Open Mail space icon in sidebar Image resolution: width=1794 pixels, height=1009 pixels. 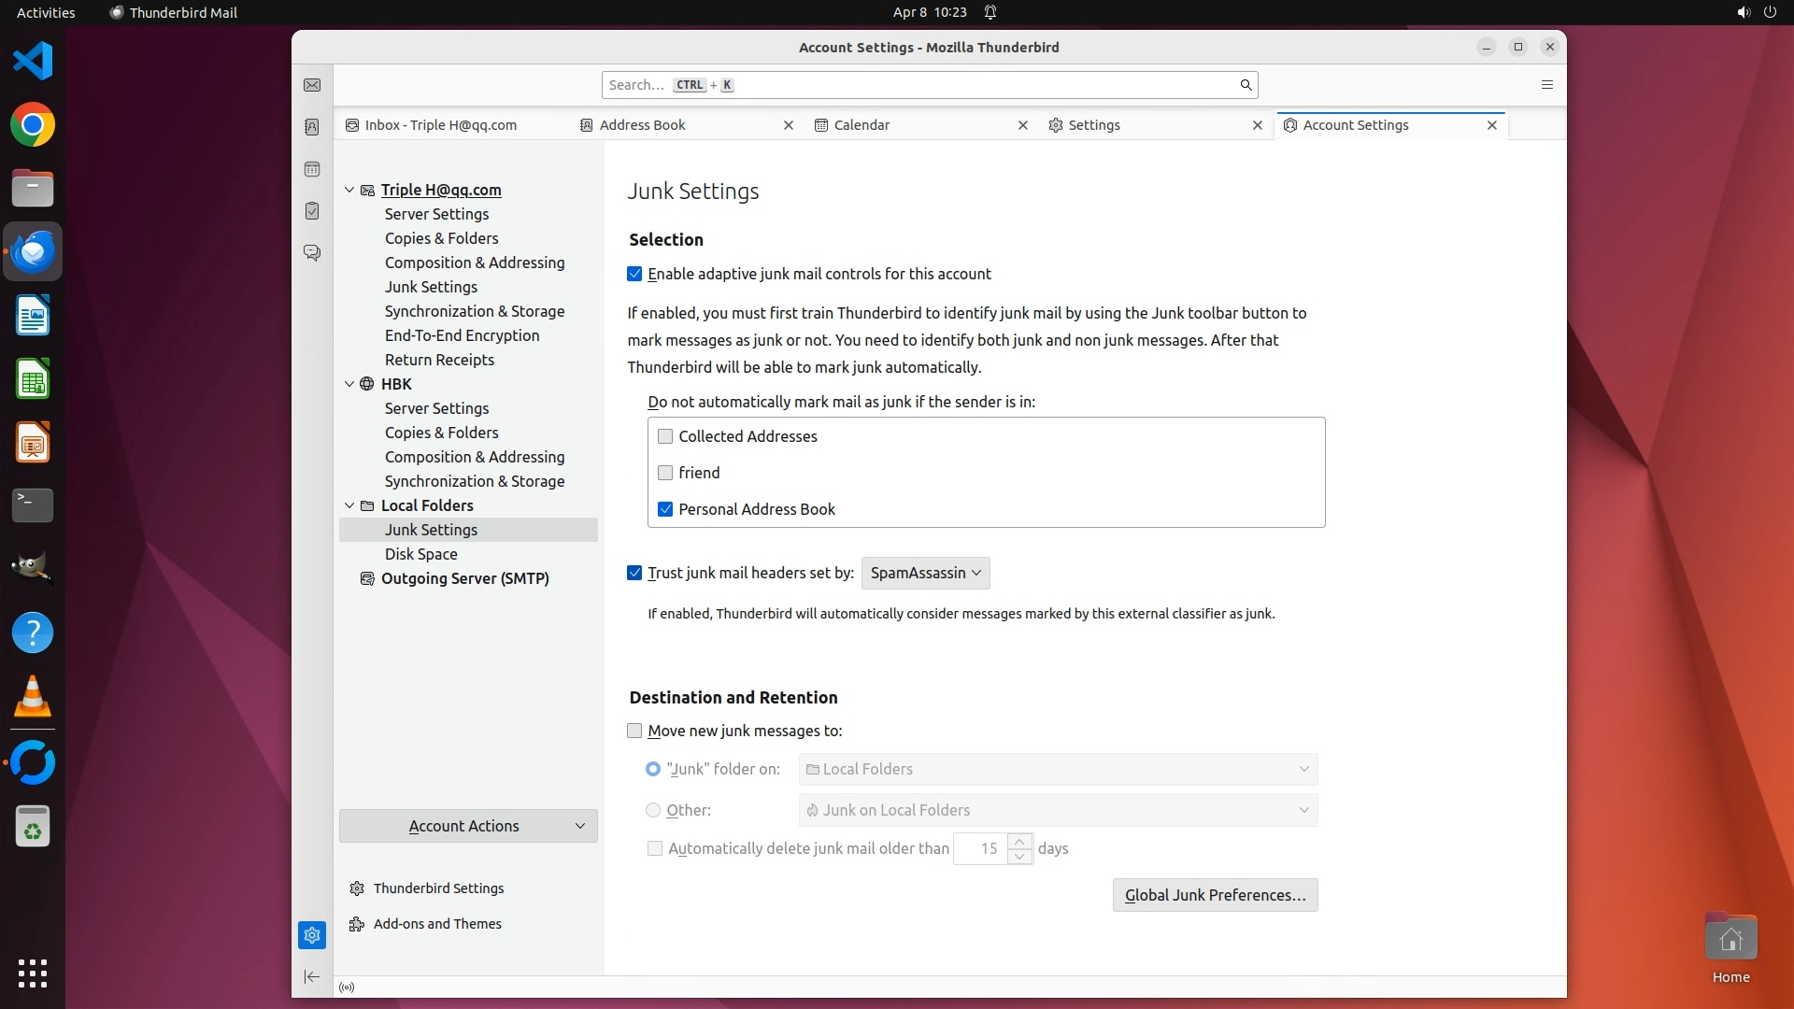tap(312, 85)
